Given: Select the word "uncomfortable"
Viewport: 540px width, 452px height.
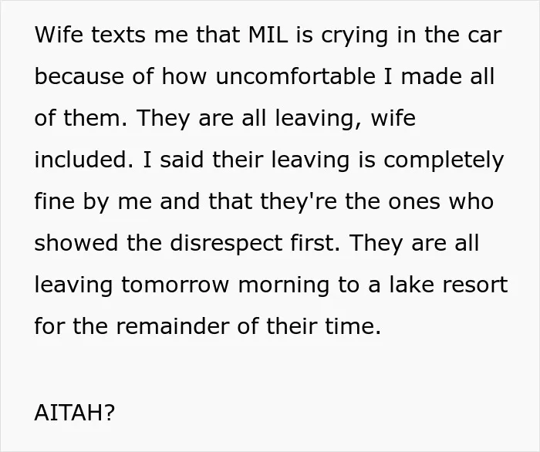Looking at the screenshot, I should coord(295,76).
